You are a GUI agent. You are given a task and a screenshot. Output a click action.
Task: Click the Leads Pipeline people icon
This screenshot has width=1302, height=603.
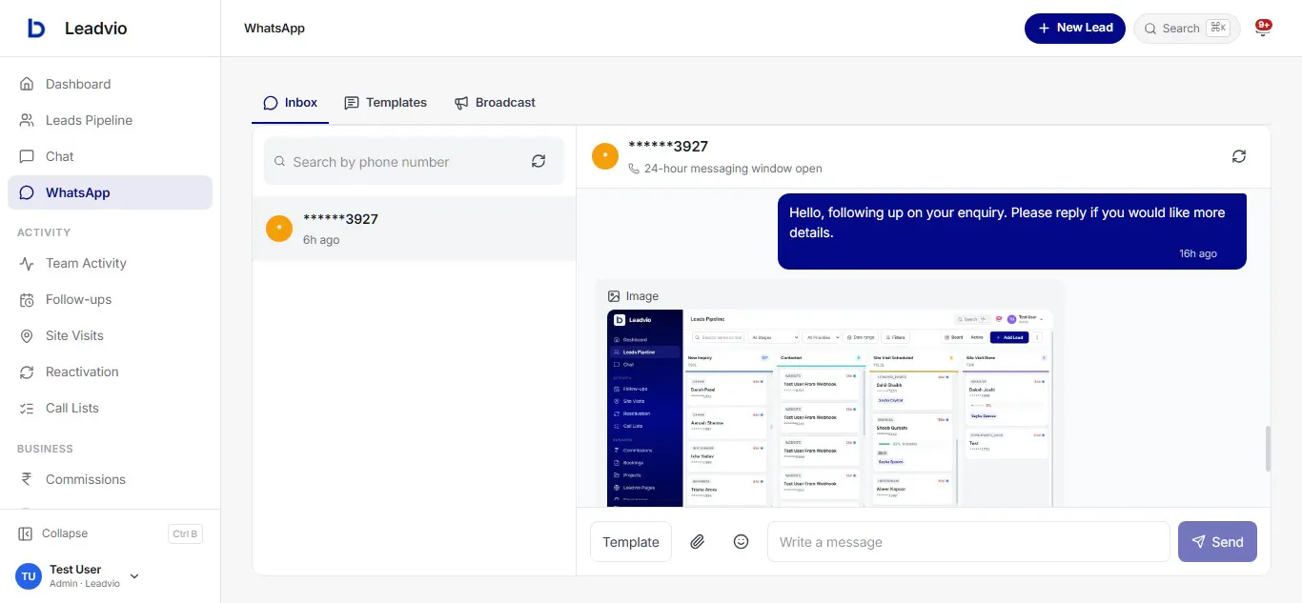(27, 120)
